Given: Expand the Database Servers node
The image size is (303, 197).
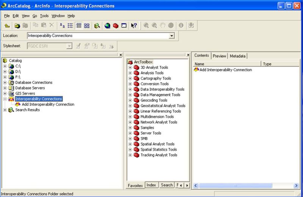Looking at the screenshot, I should tap(5, 88).
